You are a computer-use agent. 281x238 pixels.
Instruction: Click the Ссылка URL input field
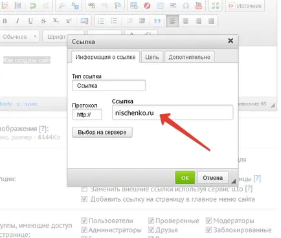click(x=173, y=113)
